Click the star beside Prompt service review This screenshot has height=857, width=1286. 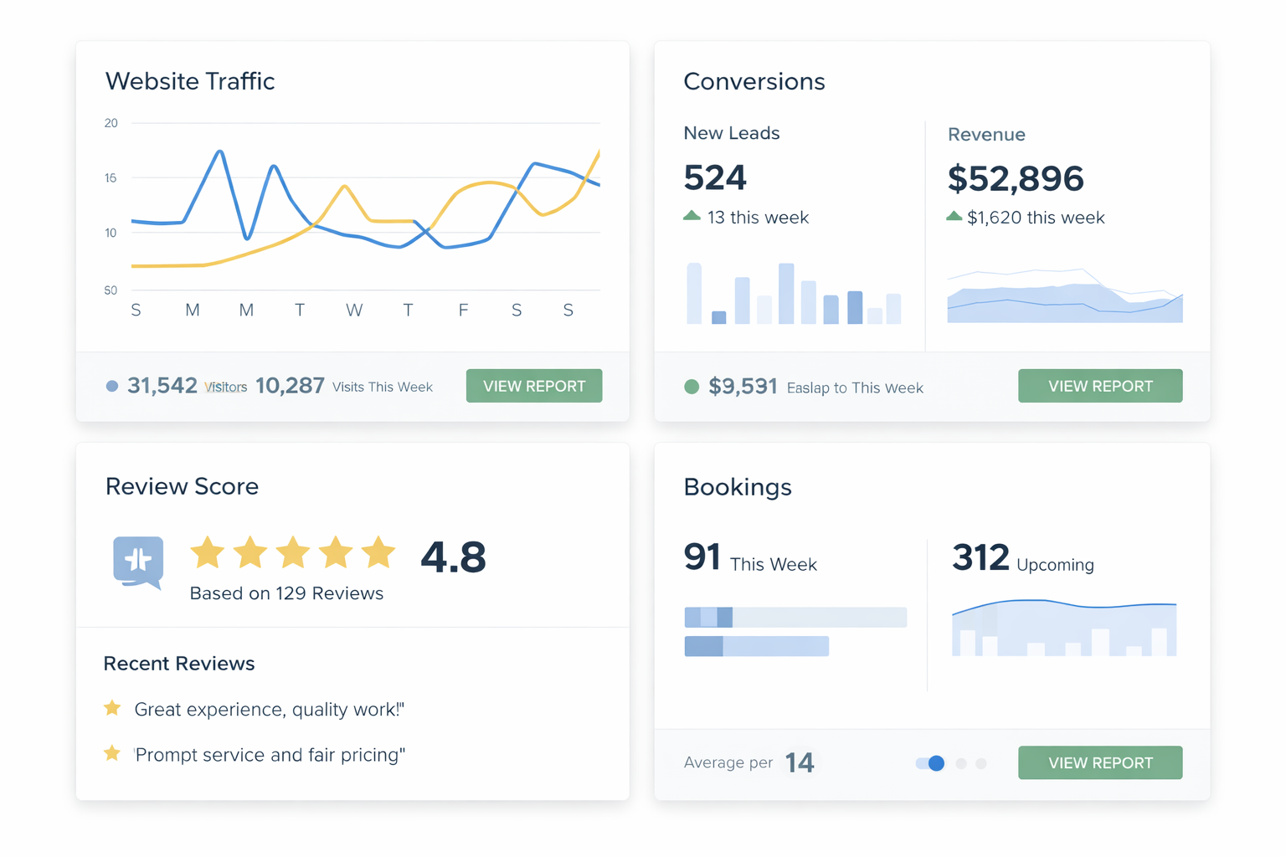(x=112, y=753)
